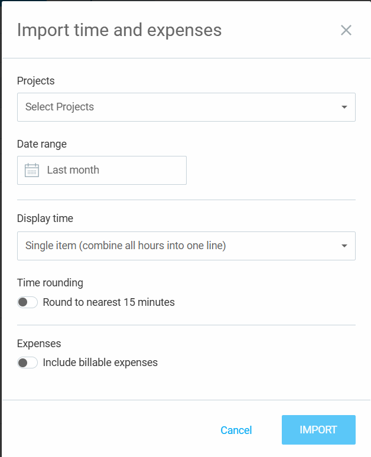
Task: Click the IMPORT button
Action: point(318,430)
